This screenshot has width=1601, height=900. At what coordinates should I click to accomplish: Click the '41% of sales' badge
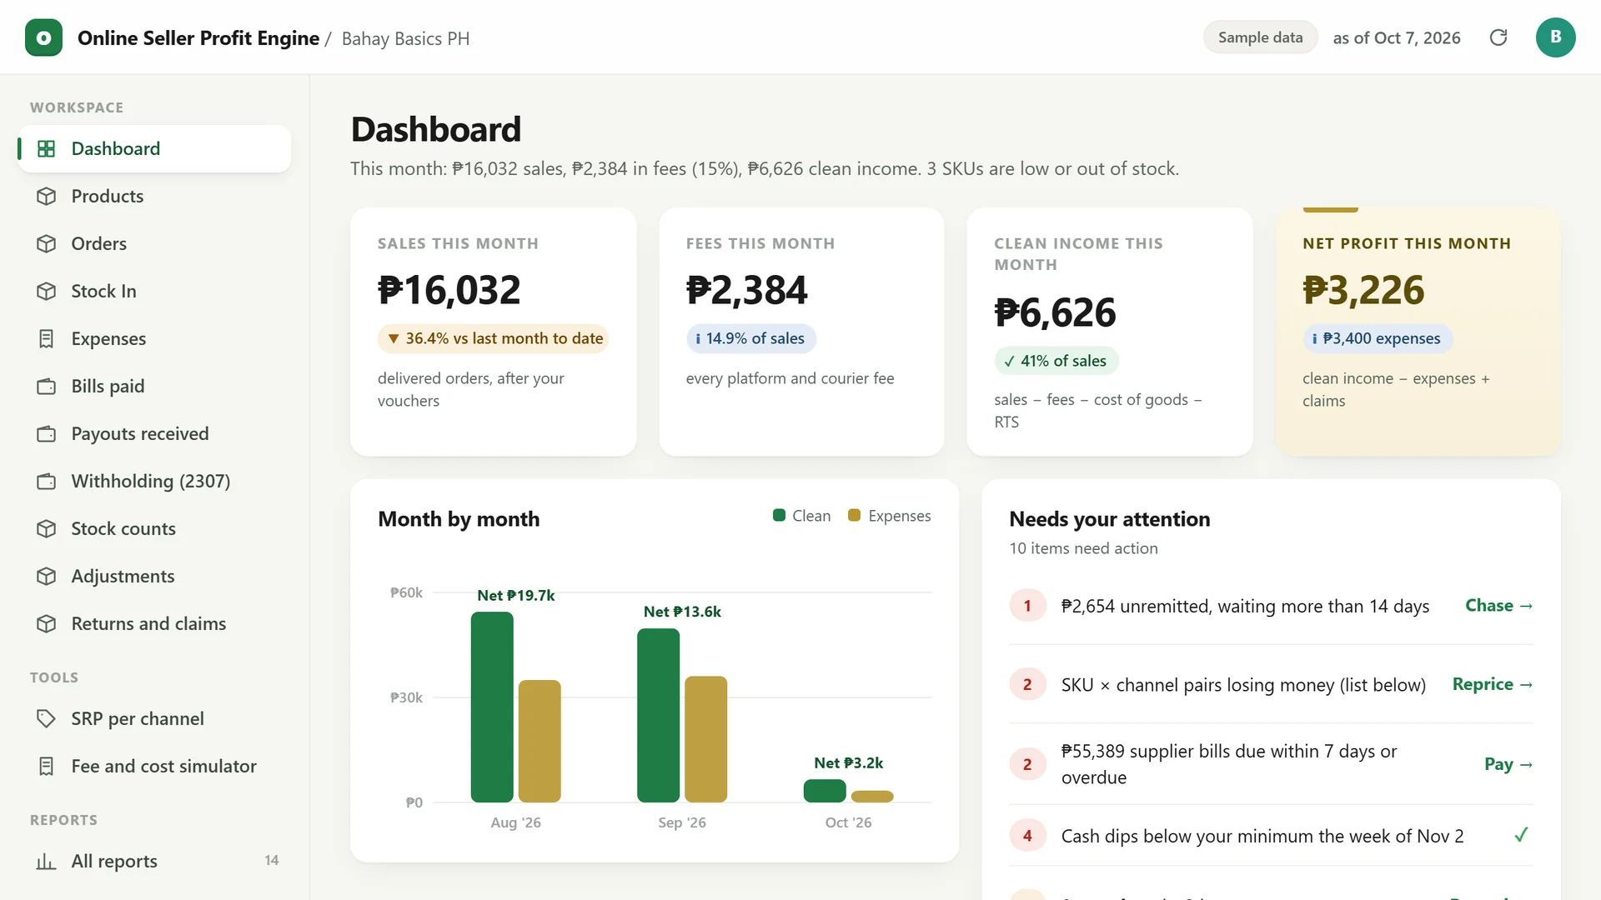pos(1056,361)
